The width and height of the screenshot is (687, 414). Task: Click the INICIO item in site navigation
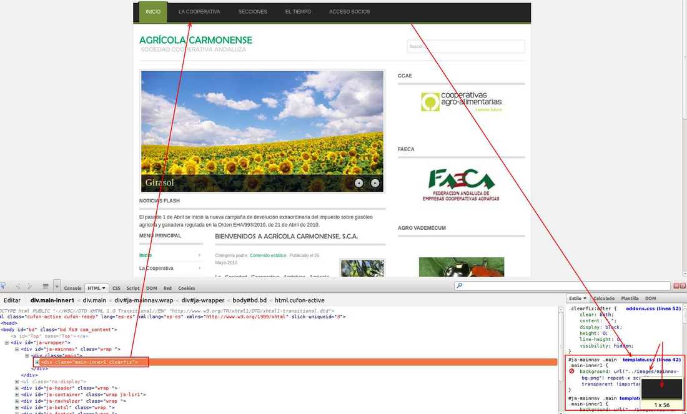tap(153, 12)
